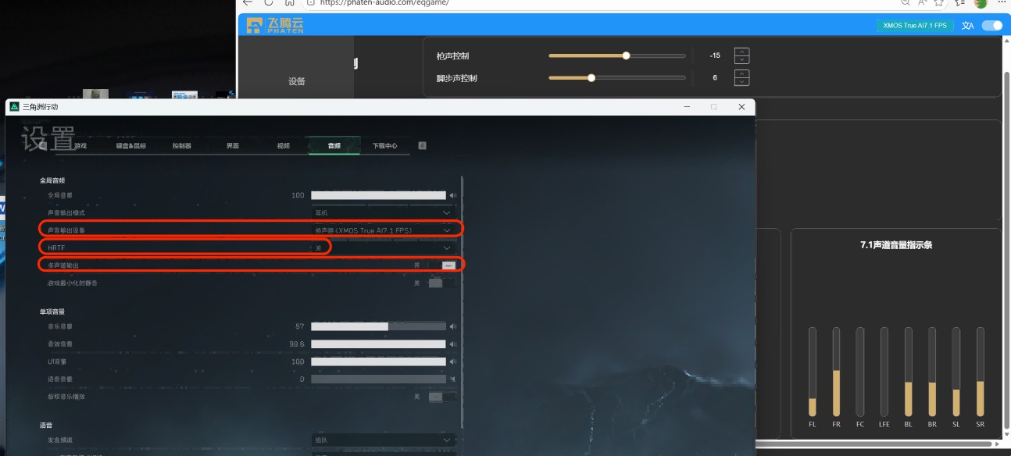Image resolution: width=1011 pixels, height=456 pixels.
Task: Click the browser profile avatar icon
Action: point(981,4)
